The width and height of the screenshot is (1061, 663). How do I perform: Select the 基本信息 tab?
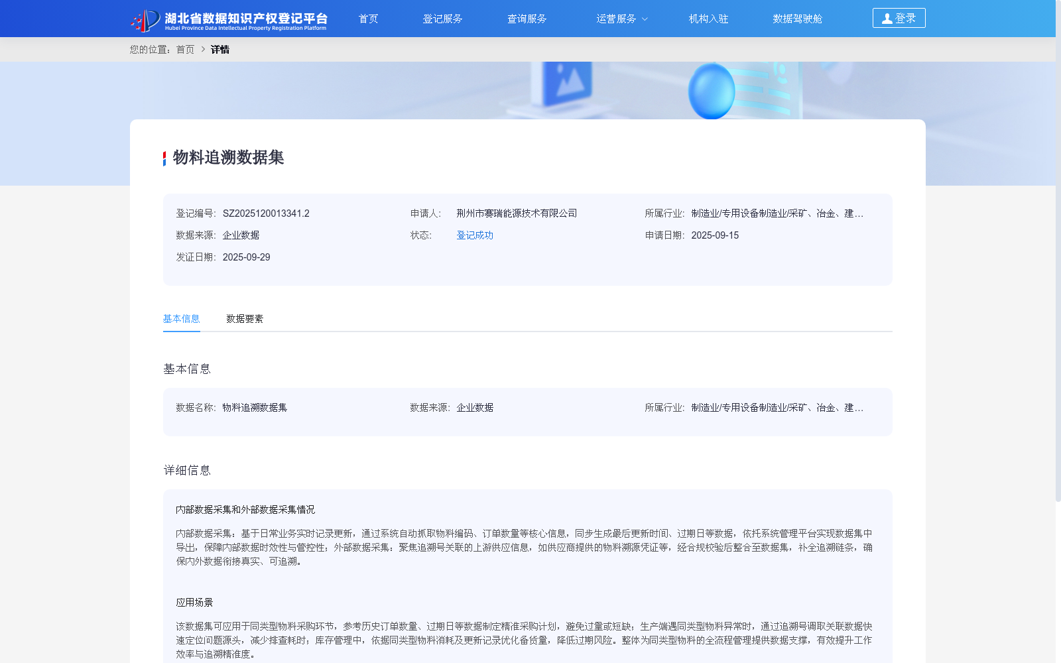click(182, 319)
